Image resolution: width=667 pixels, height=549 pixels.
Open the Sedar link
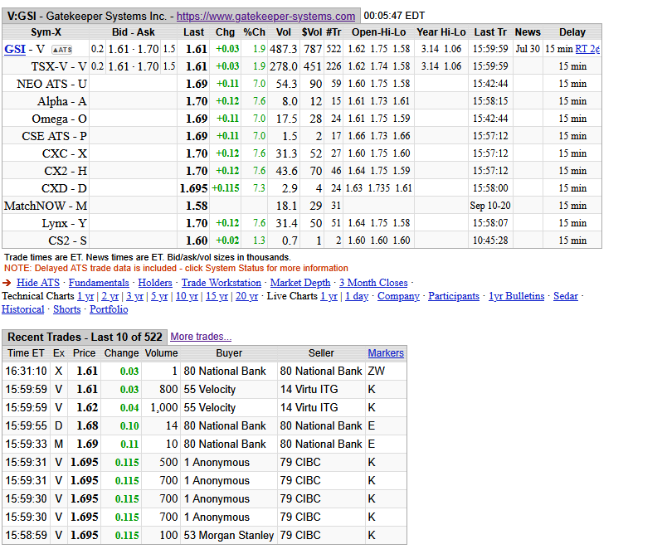565,296
